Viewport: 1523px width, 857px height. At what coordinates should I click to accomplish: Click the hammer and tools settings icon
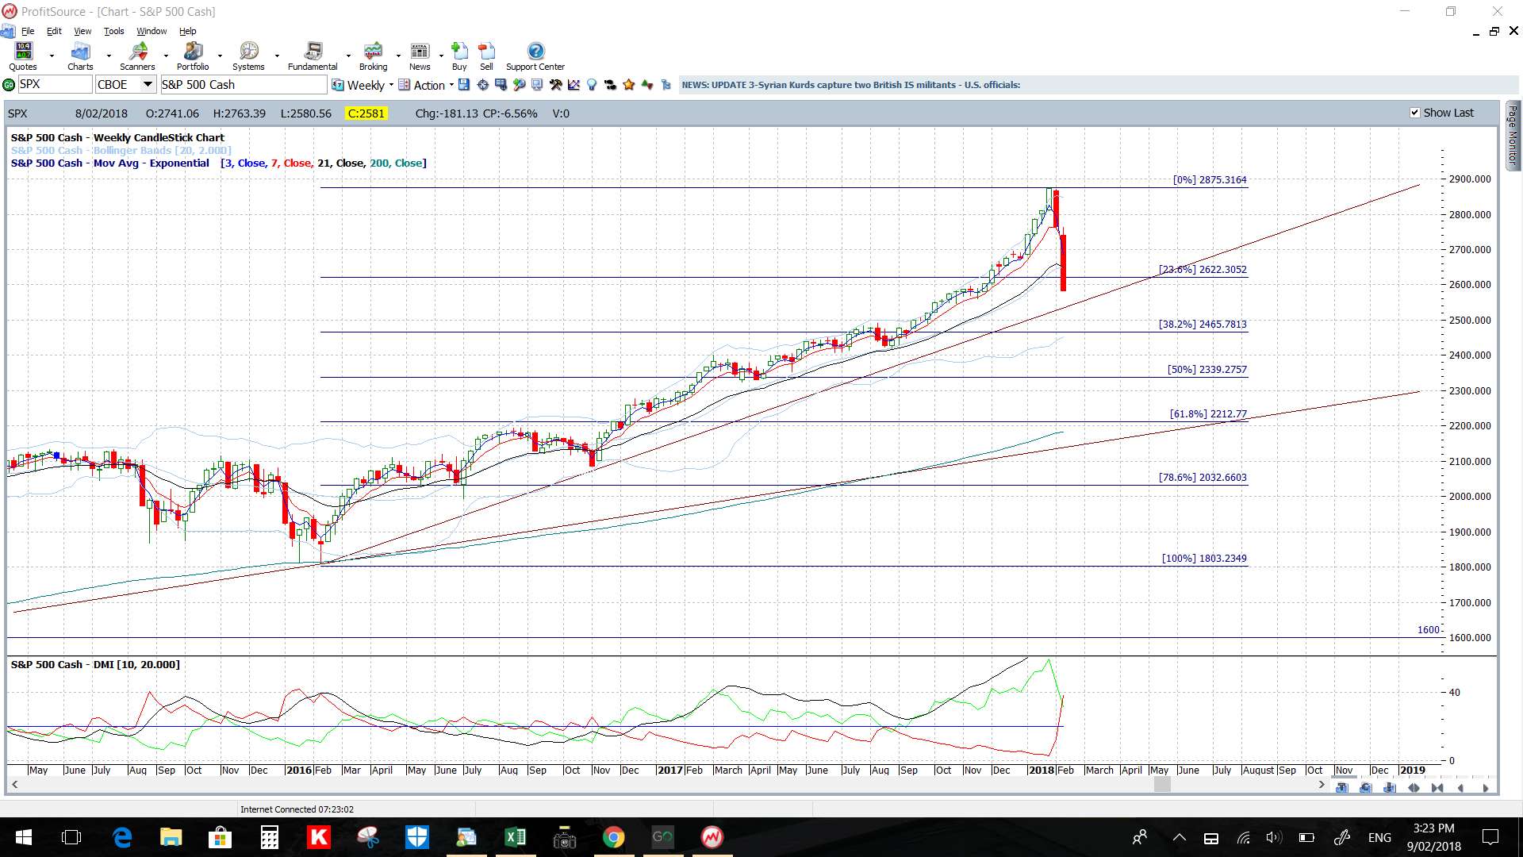click(555, 85)
